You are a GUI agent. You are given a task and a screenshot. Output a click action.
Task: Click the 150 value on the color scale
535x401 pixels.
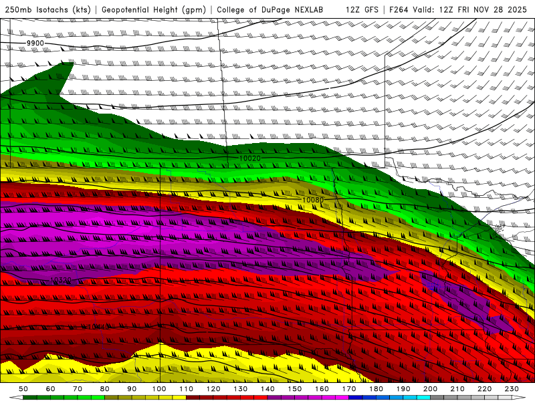coord(295,389)
